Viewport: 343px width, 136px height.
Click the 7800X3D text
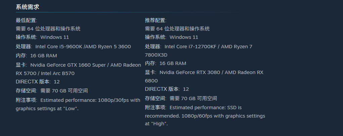point(156,55)
